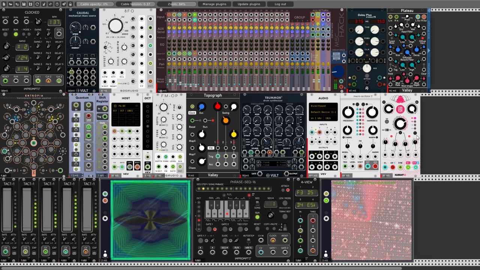Click the Open patch folder icon
Screen dimensions: 480x270
(10, 4)
